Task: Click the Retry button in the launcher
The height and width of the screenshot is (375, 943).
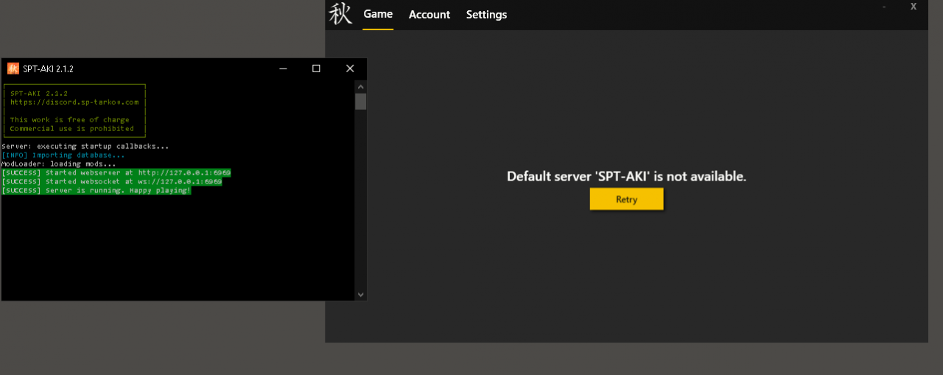Action: click(x=626, y=199)
